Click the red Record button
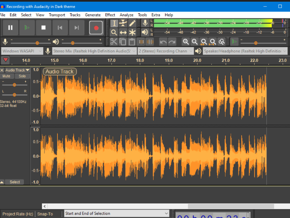Viewport: 290px width, 218px height. [x=96, y=28]
